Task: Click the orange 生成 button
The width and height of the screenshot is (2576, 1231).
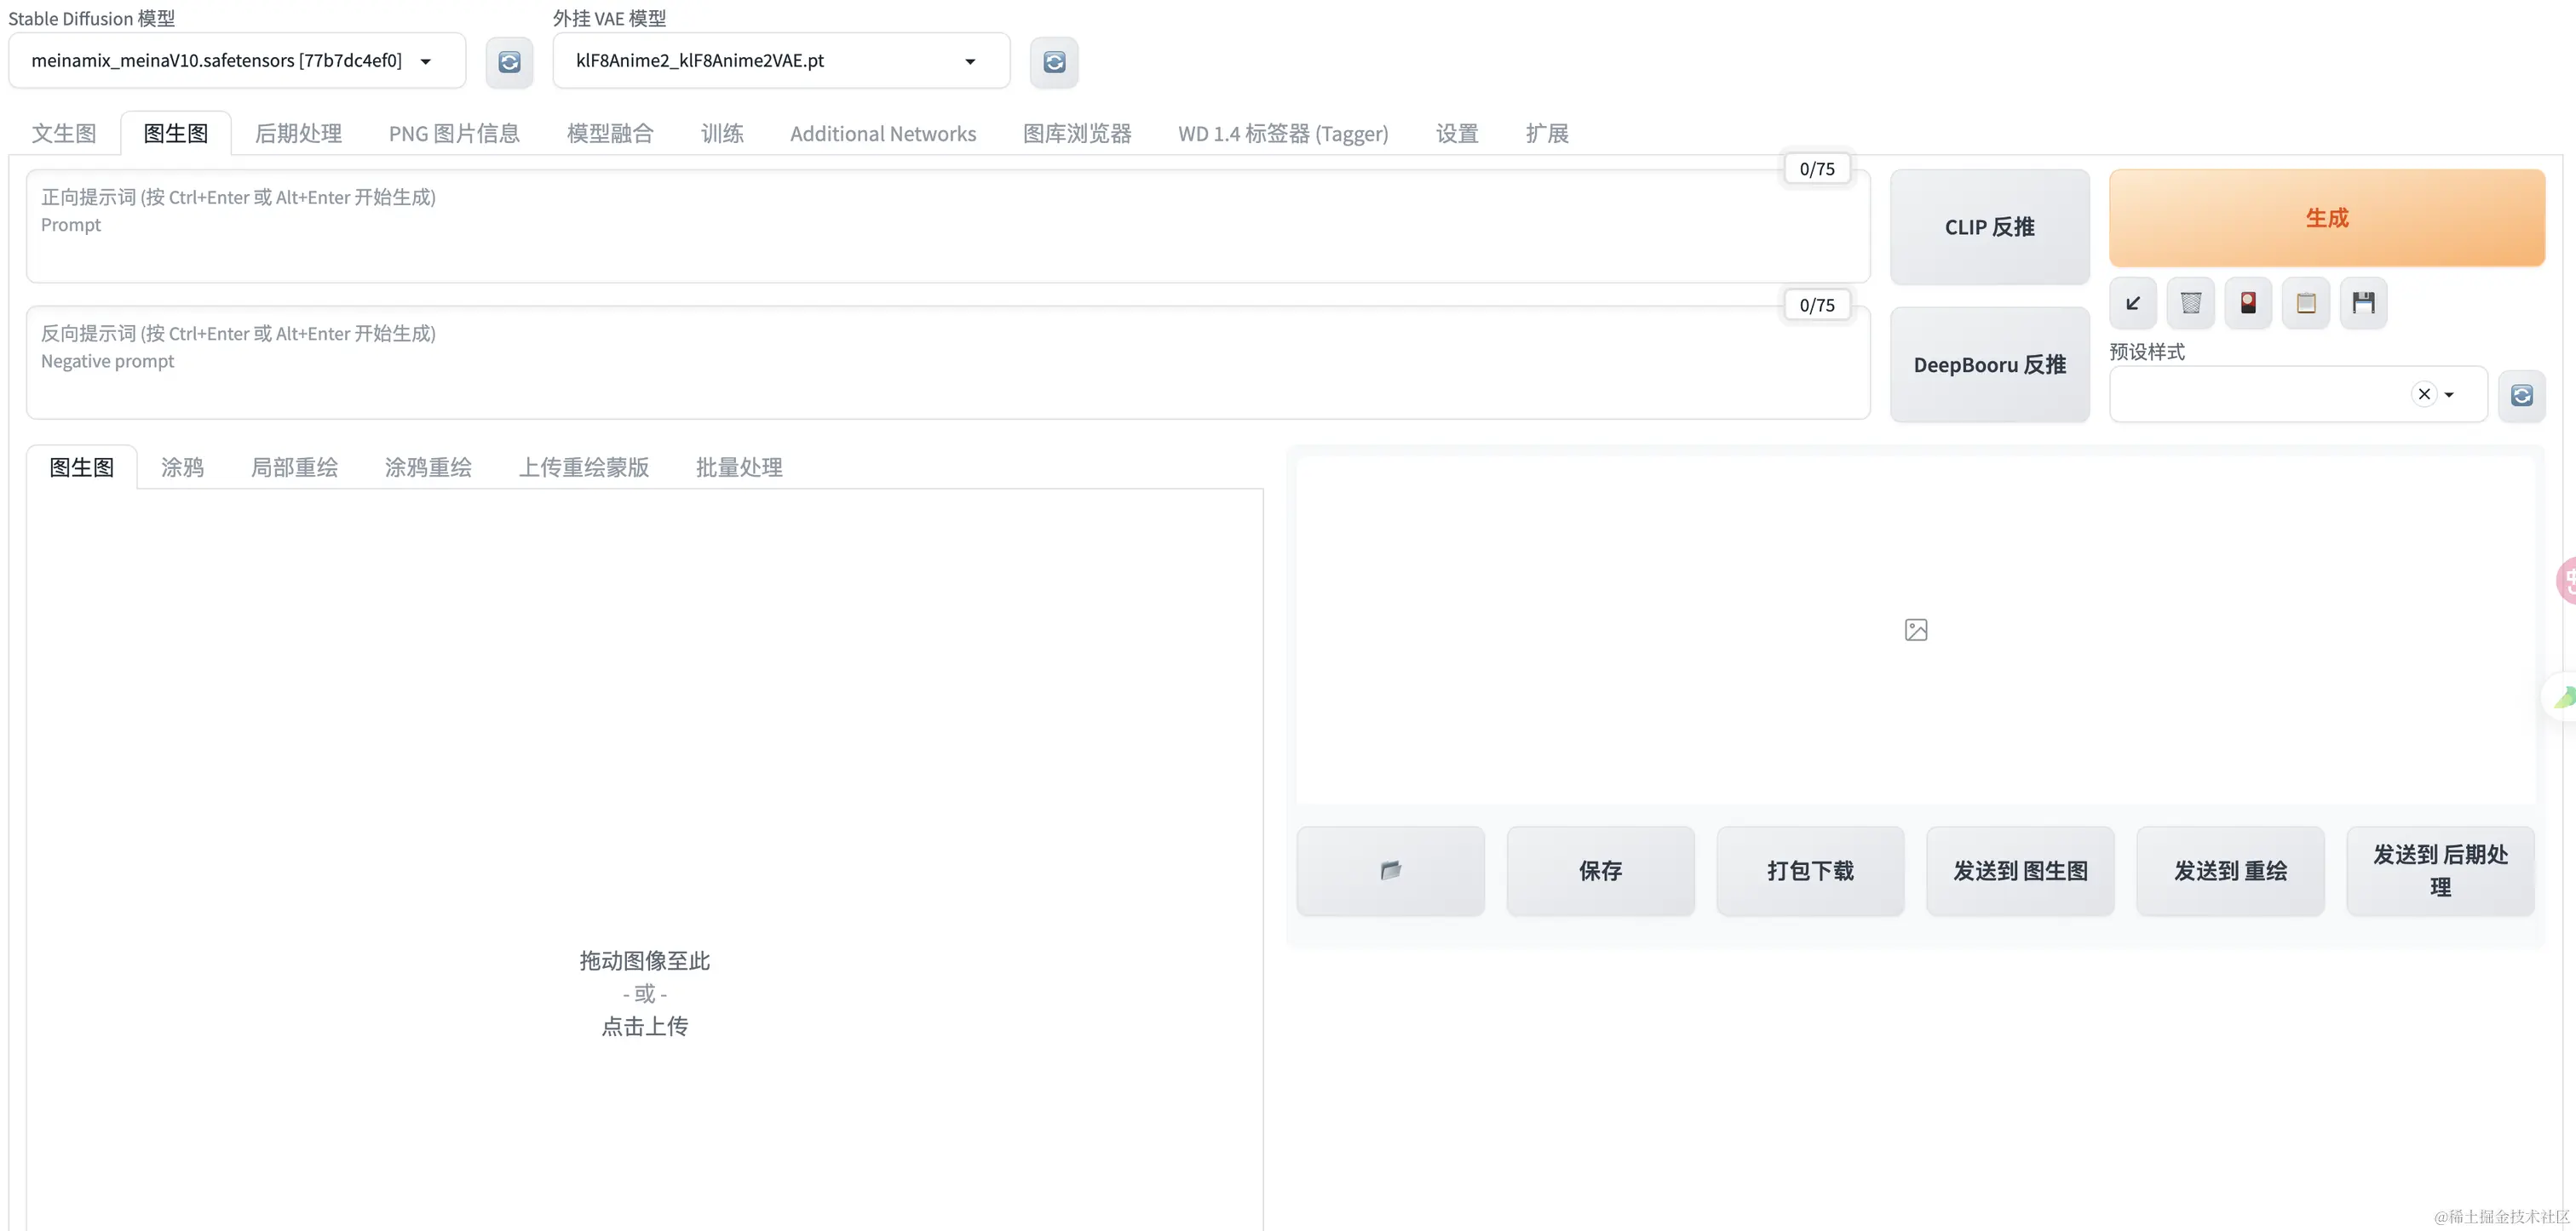Action: 2327,218
